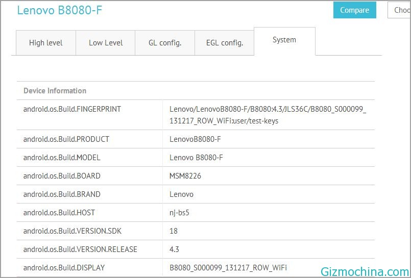Click the fingerprint value starting Lenovo/LenovoB8080-F
This screenshot has width=411, height=278.
tap(268, 115)
